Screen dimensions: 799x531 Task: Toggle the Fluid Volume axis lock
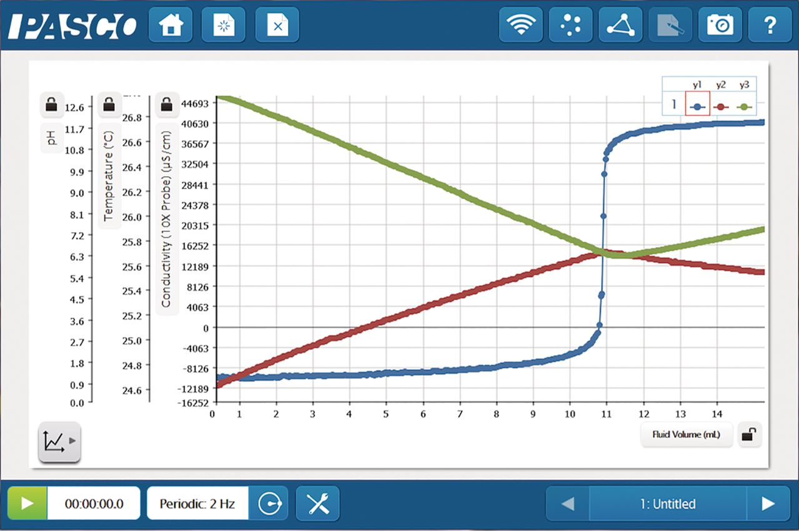pos(747,436)
